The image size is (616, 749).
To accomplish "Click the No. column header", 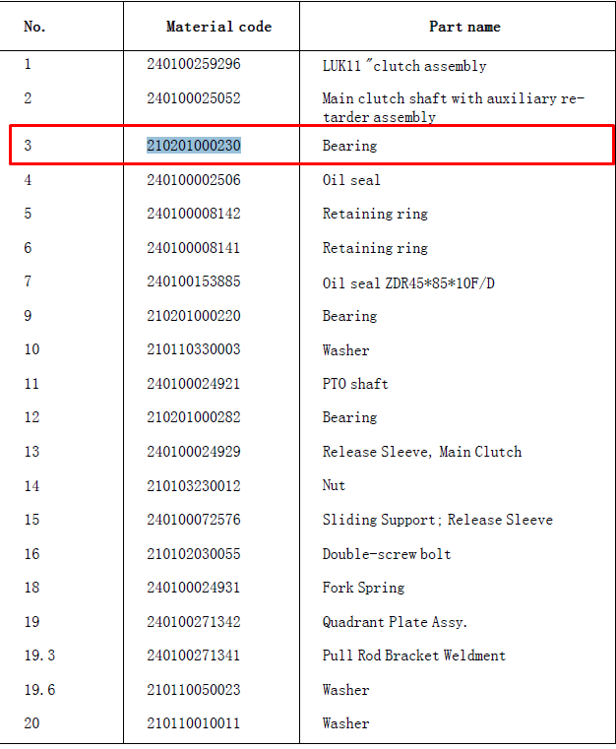I will [x=34, y=27].
